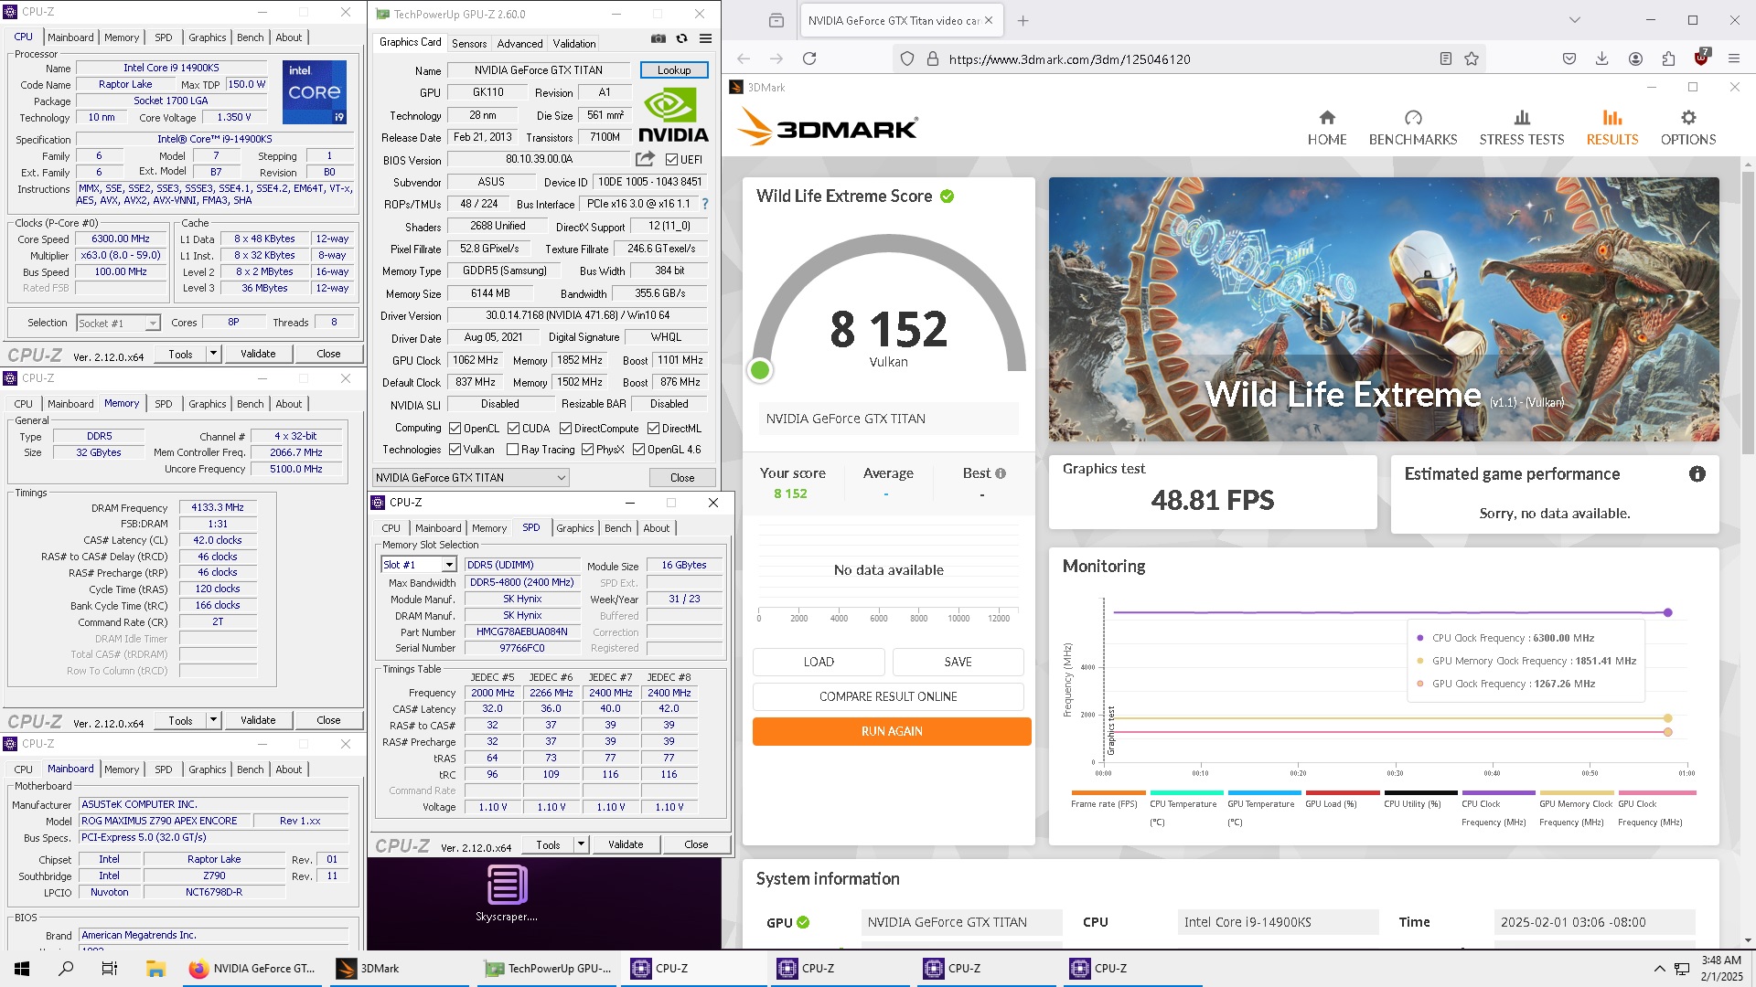
Task: Show hidden system tray icons
Action: click(x=1659, y=969)
